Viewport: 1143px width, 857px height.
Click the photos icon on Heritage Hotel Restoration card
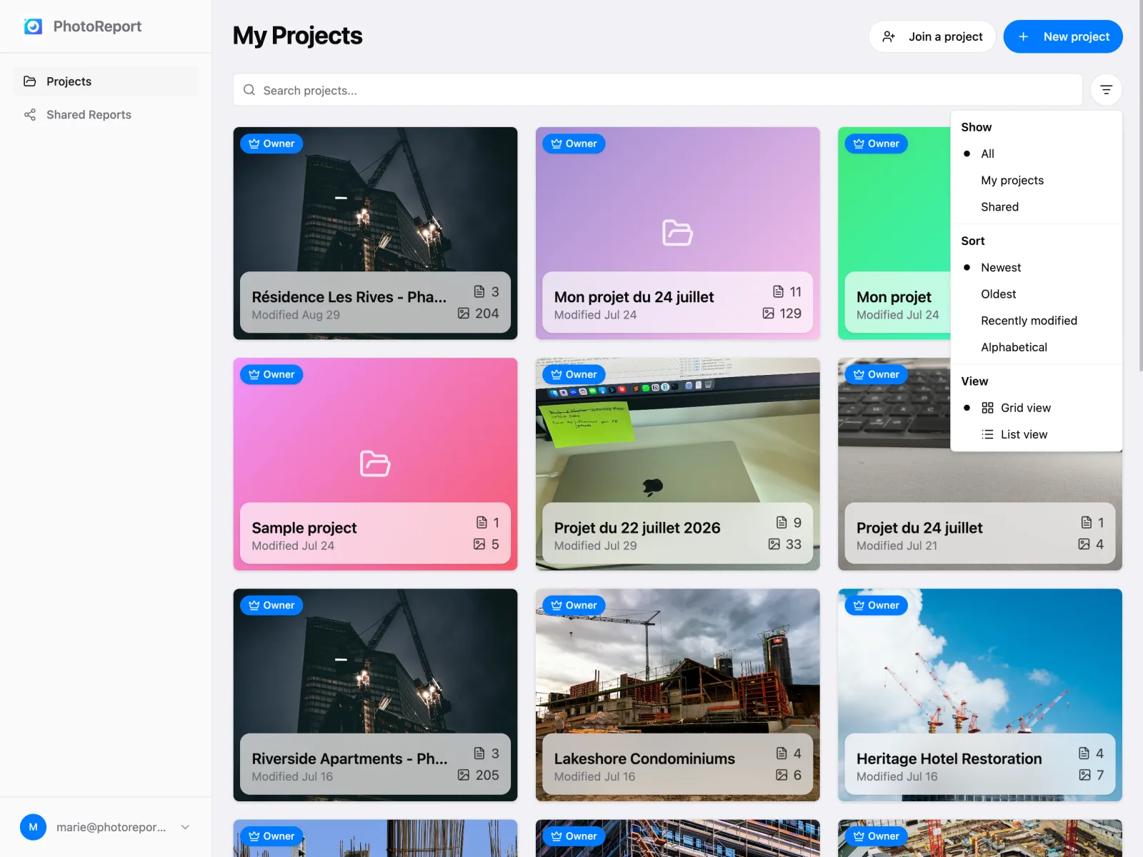(x=1084, y=775)
